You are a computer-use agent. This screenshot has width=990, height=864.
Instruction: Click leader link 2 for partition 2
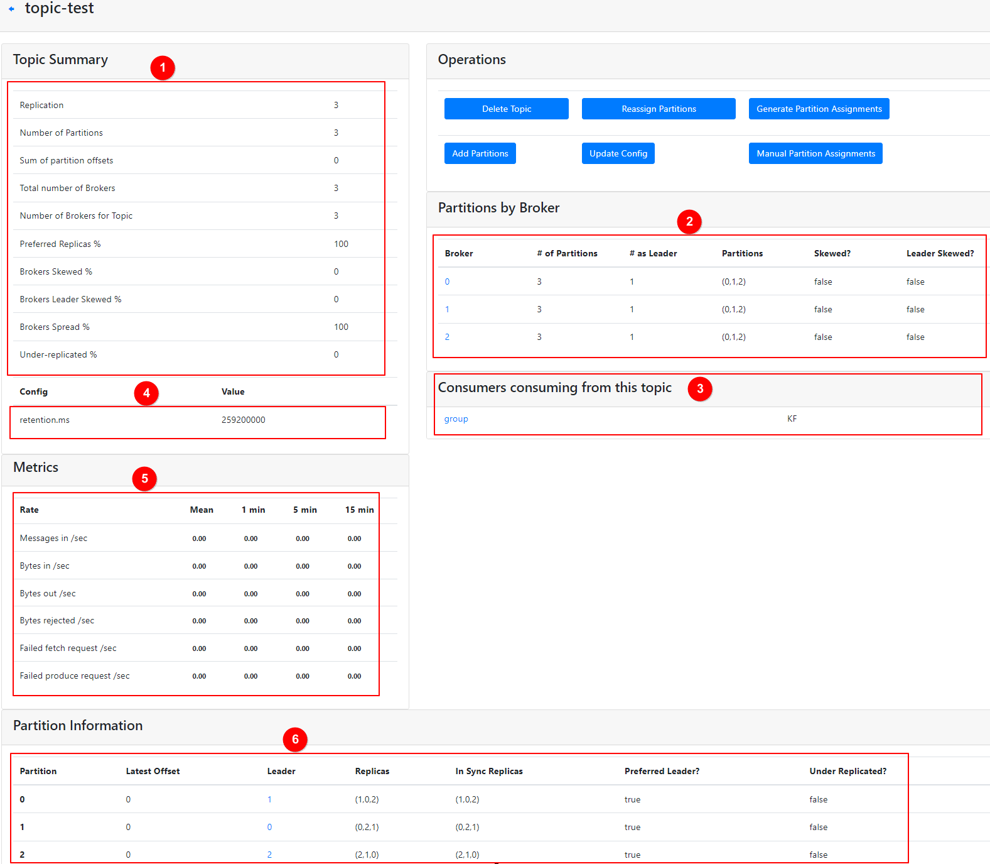(x=269, y=855)
